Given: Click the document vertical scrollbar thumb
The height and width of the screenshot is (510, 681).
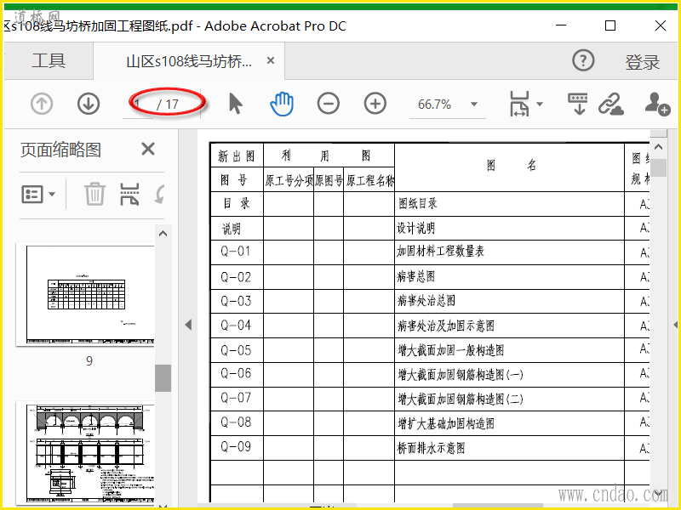Looking at the screenshot, I should 658,167.
